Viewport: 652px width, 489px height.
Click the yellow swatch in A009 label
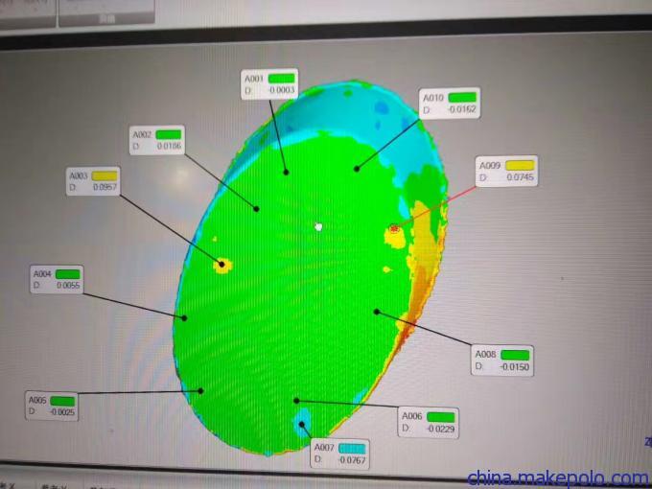pos(520,166)
